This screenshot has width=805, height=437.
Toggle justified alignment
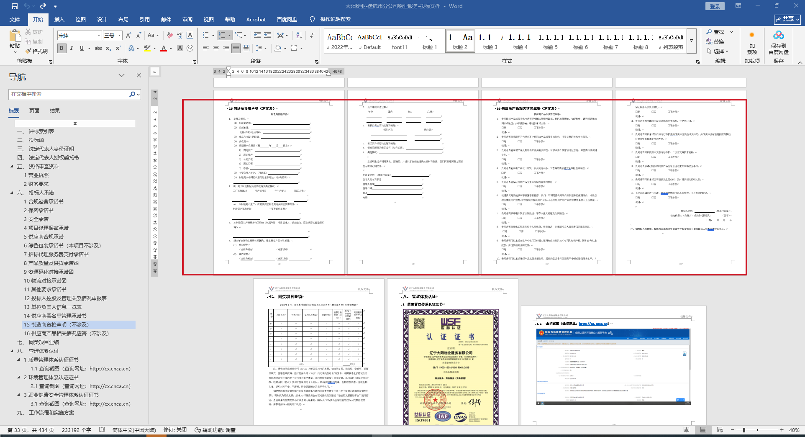click(236, 48)
